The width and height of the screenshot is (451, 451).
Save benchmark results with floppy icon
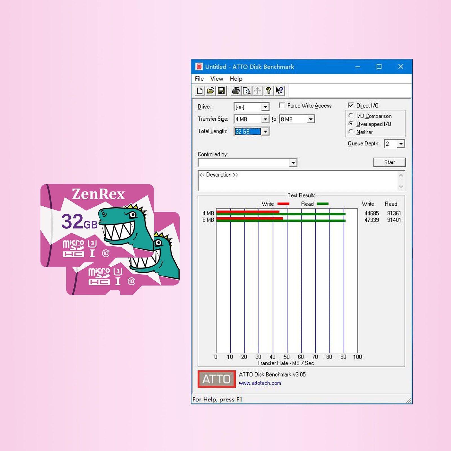pos(222,91)
